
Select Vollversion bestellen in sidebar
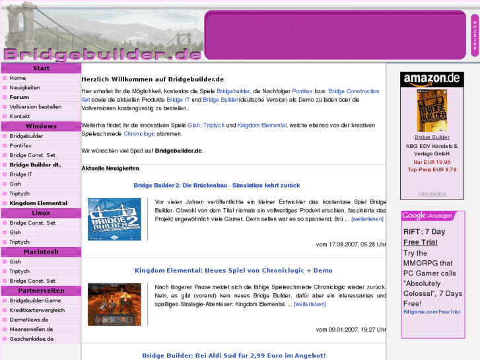(x=35, y=106)
